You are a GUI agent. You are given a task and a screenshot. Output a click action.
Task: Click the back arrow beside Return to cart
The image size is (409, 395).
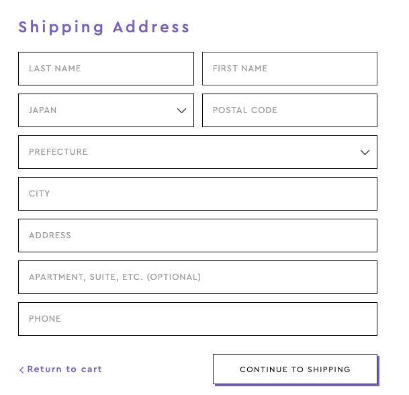coord(21,369)
